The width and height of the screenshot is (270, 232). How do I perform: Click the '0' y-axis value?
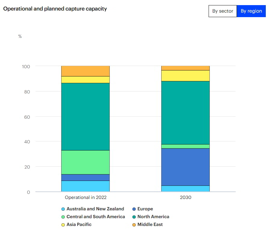click(x=28, y=192)
